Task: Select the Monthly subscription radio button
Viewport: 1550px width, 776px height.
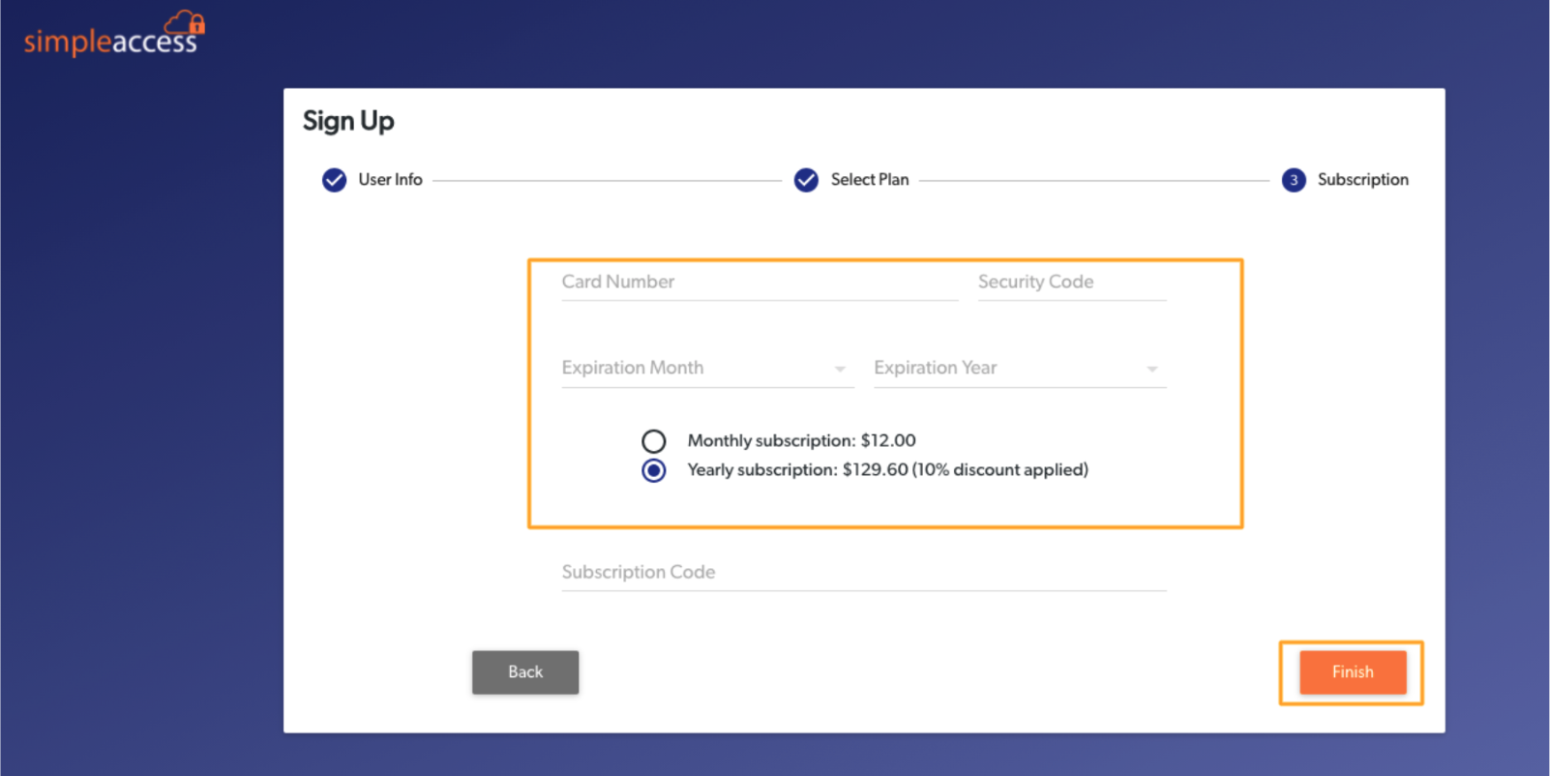Action: pos(654,441)
